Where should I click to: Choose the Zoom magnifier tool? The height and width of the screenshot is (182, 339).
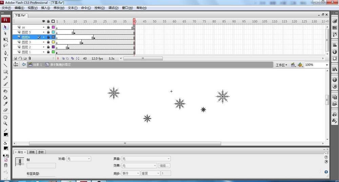tap(5, 124)
